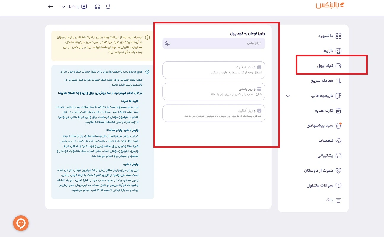
Task: Select the تاریخچه مالی receipt icon
Action: tap(338, 96)
